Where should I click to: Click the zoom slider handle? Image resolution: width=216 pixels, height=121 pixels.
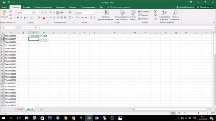[x=198, y=113]
